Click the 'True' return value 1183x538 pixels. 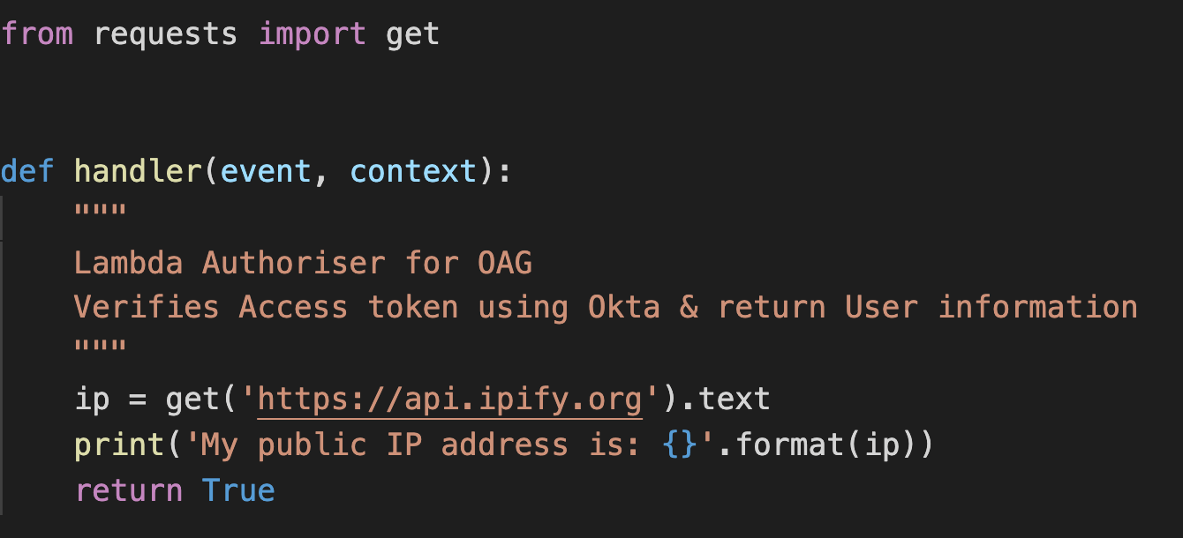click(x=238, y=490)
